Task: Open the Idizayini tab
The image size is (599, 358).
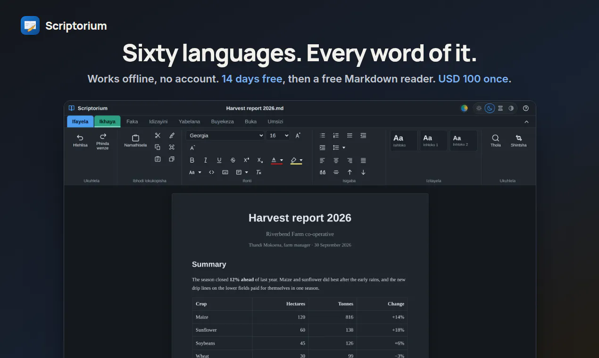Action: click(158, 122)
